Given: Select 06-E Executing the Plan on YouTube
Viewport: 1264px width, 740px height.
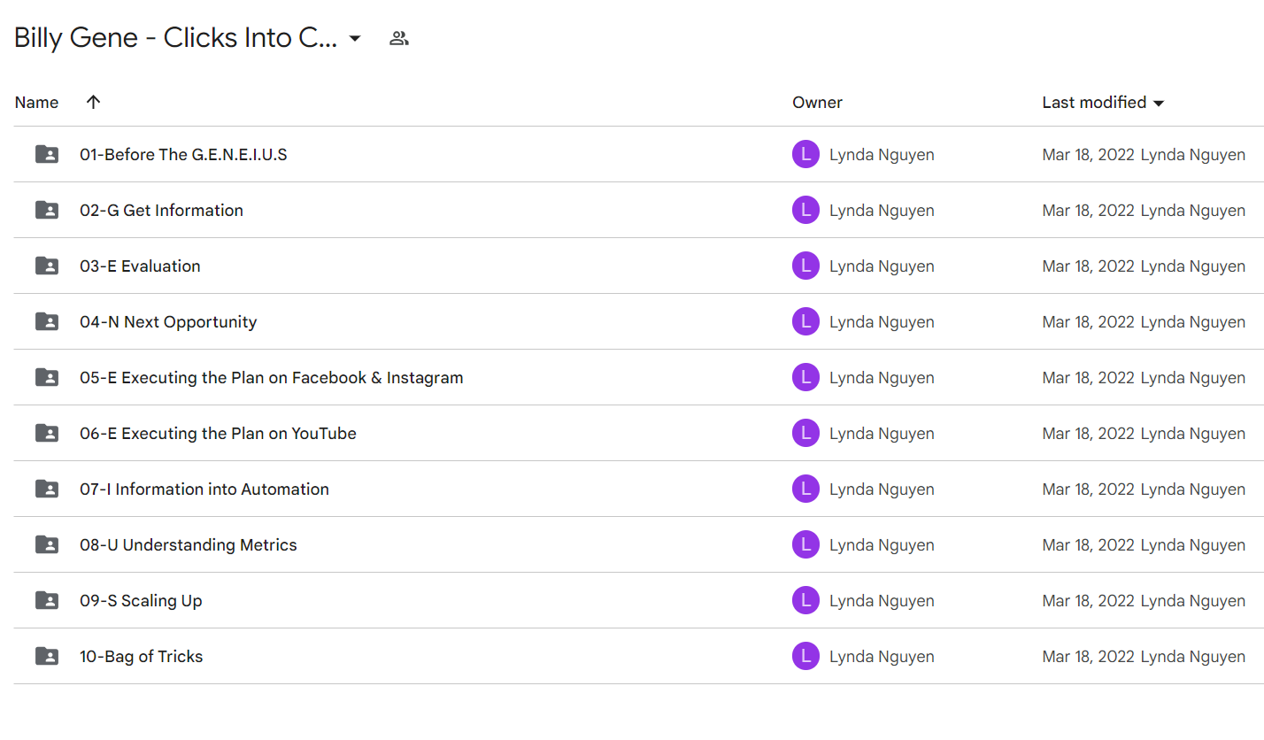Looking at the screenshot, I should point(218,433).
